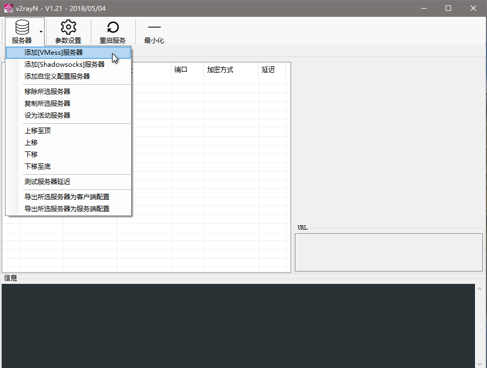Run 测试服务器延迟 from menu

pyautogui.click(x=69, y=182)
